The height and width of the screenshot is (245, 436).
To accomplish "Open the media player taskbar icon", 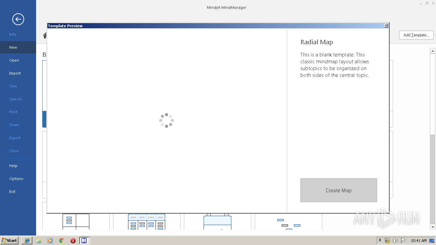I will tap(50, 241).
